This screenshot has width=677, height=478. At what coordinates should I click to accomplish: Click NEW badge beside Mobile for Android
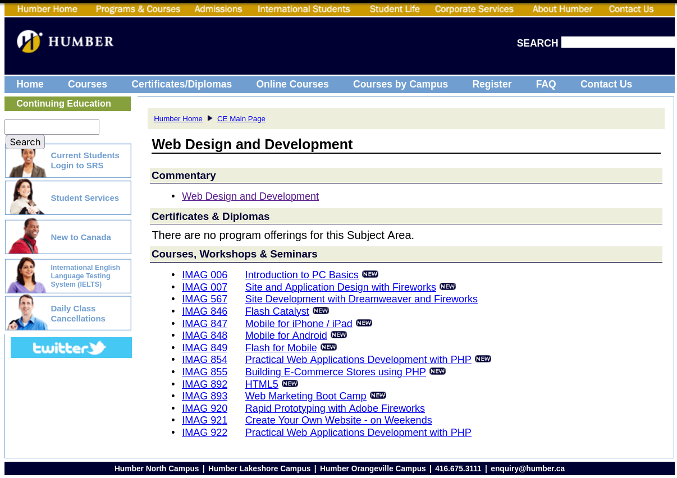click(x=339, y=335)
